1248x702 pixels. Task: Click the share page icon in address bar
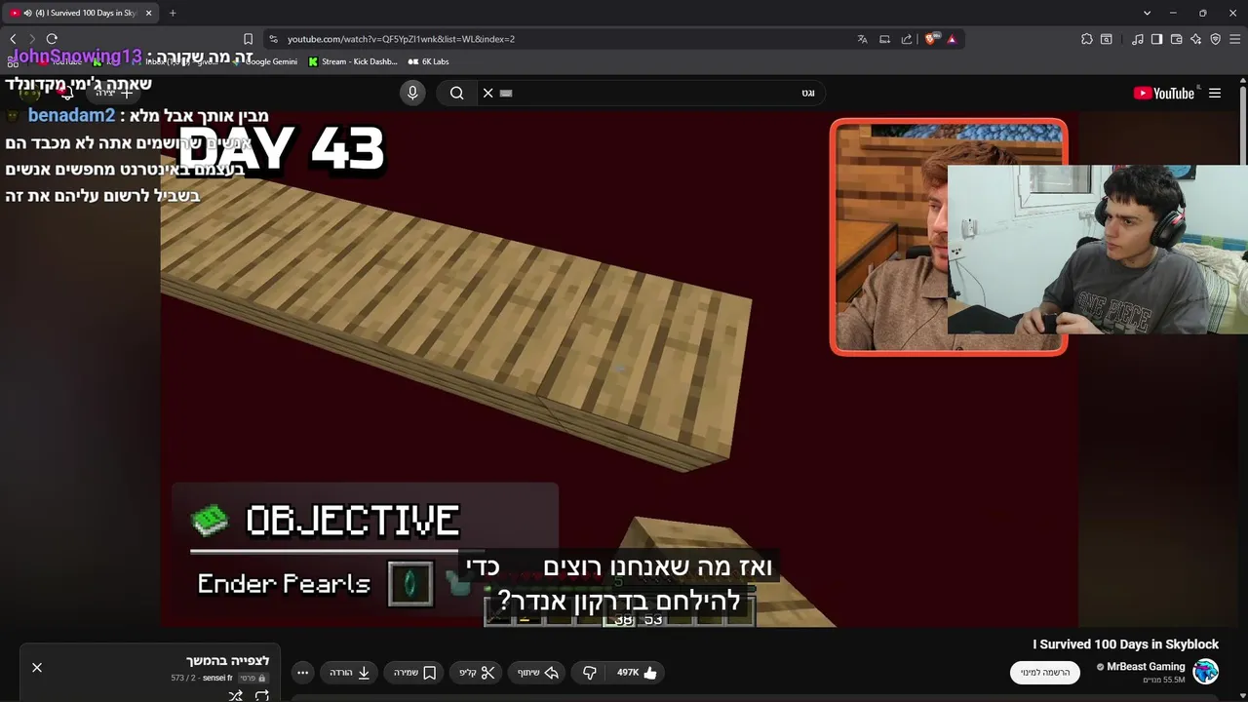click(907, 39)
